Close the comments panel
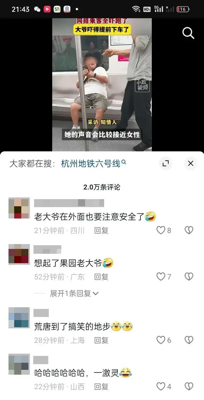 tap(191, 163)
